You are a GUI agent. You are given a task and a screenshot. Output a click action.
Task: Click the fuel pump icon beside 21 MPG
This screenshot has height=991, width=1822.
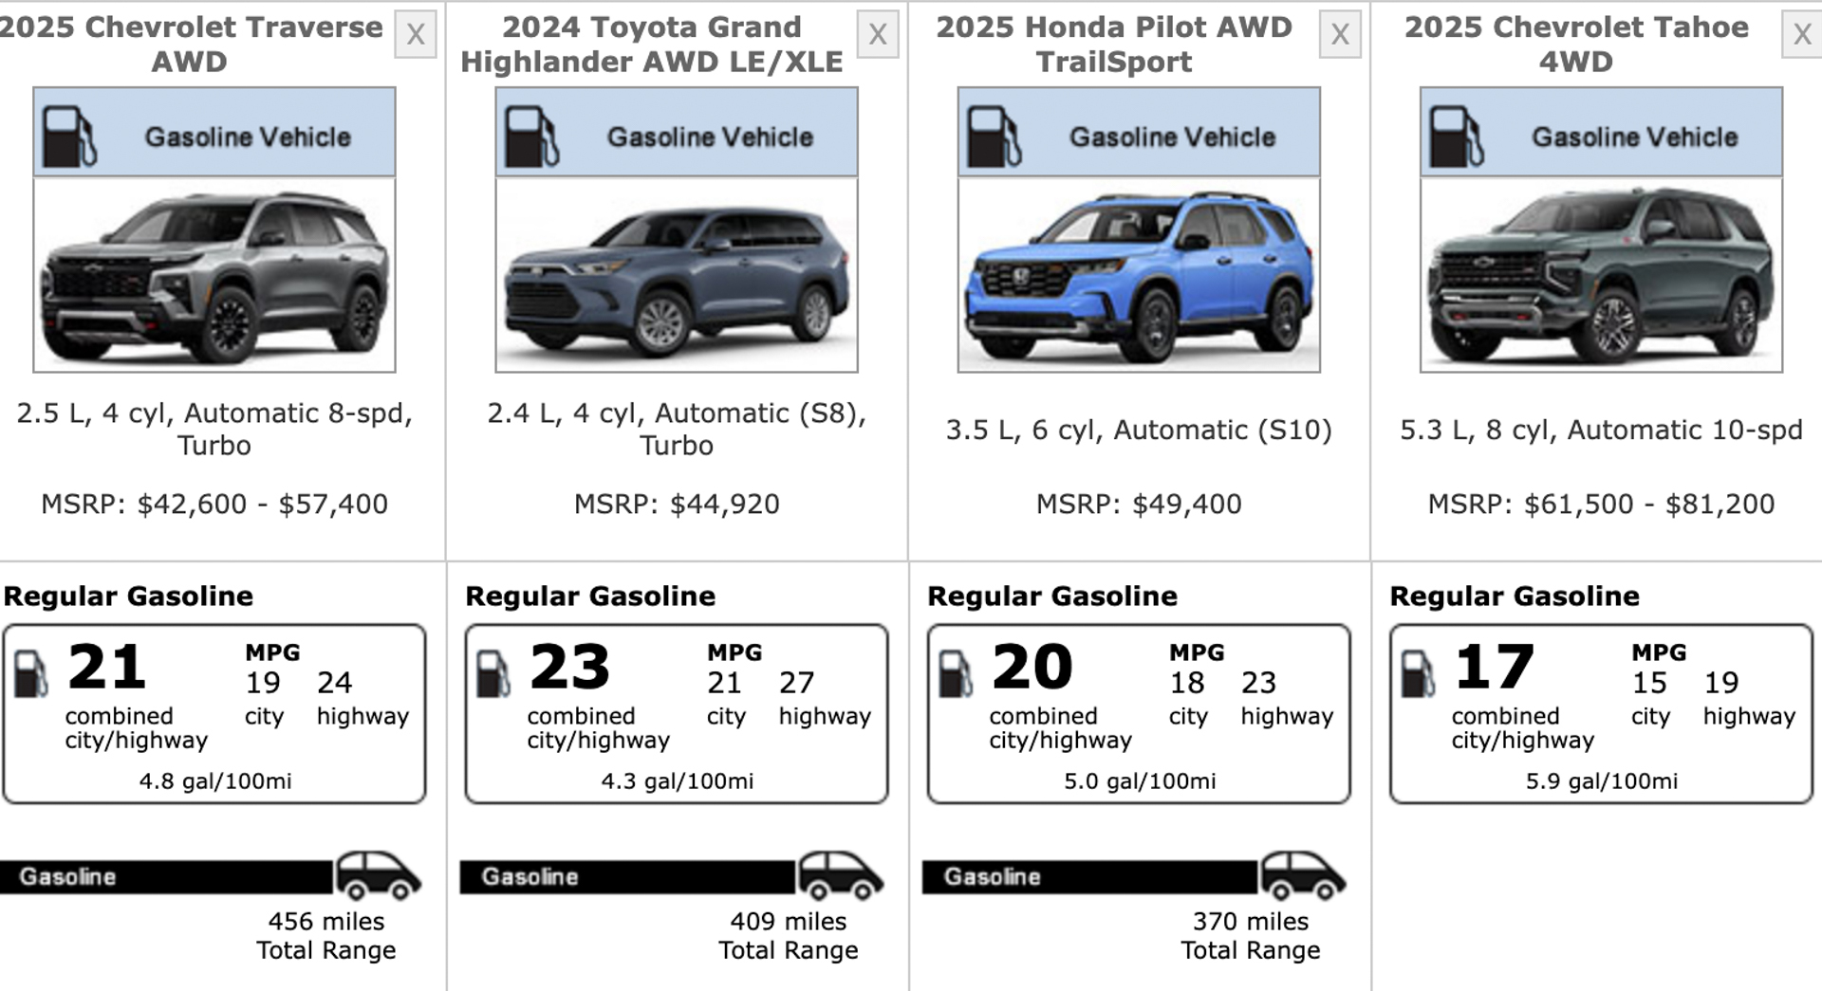point(31,673)
